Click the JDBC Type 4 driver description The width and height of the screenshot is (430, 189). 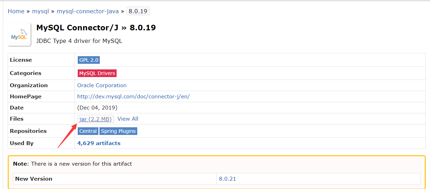pos(79,41)
